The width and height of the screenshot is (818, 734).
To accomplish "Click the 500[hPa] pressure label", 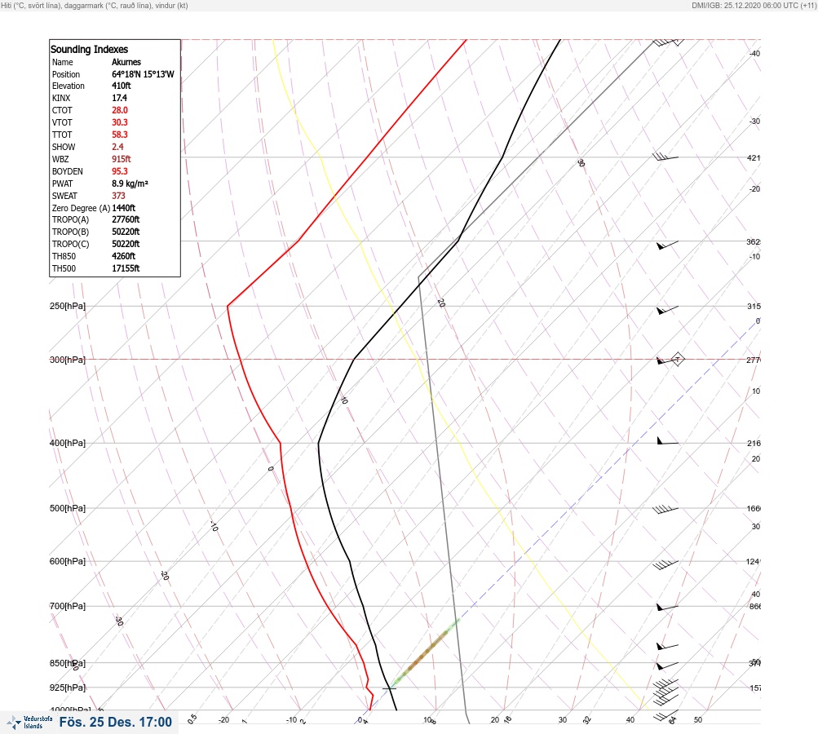I will pos(68,508).
